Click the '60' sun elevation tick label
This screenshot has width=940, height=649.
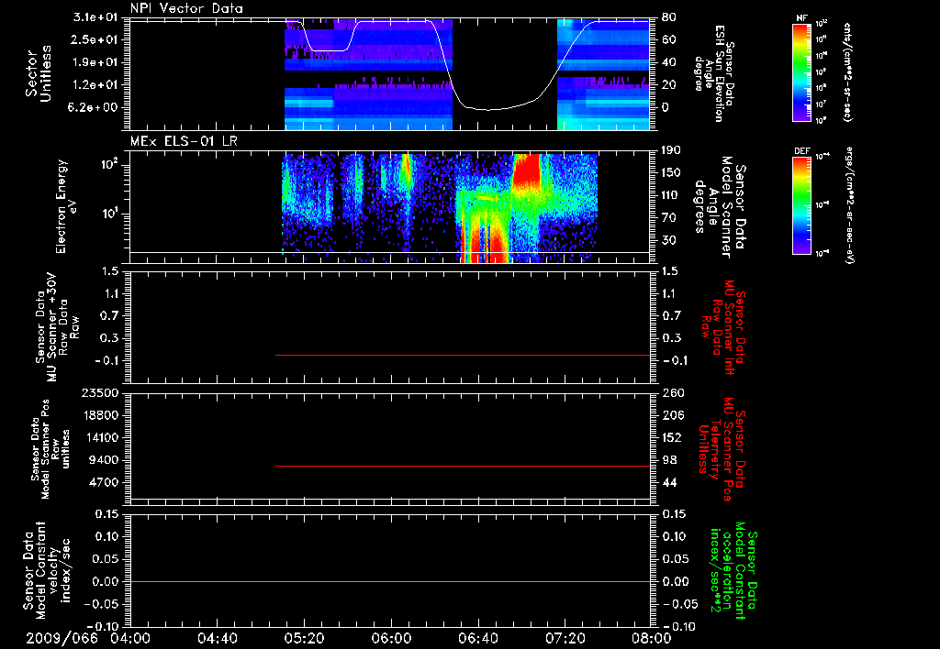coord(669,39)
